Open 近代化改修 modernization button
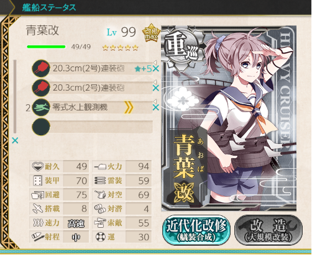The height and width of the screenshot is (255, 312). pyautogui.click(x=196, y=230)
